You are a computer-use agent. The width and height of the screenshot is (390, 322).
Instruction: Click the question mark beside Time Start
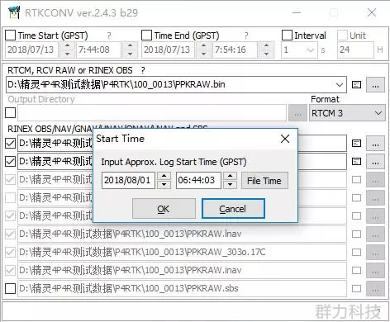(x=109, y=36)
